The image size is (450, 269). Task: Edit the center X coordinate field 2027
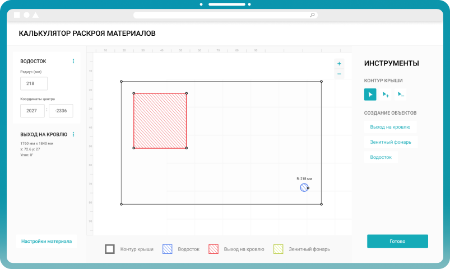[33, 111]
